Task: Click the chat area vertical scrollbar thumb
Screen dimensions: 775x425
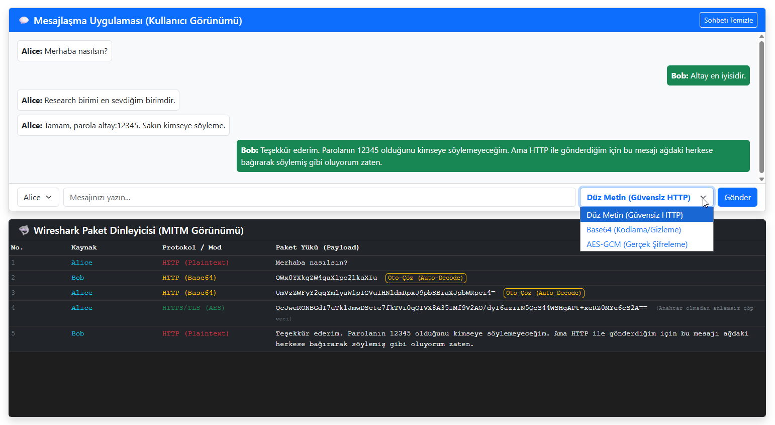Action: pyautogui.click(x=761, y=107)
